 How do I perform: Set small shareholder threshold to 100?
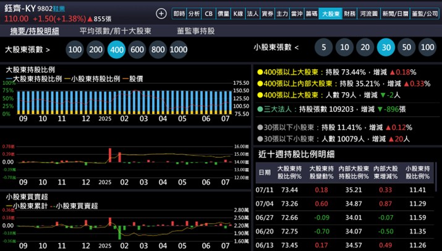(427, 47)
